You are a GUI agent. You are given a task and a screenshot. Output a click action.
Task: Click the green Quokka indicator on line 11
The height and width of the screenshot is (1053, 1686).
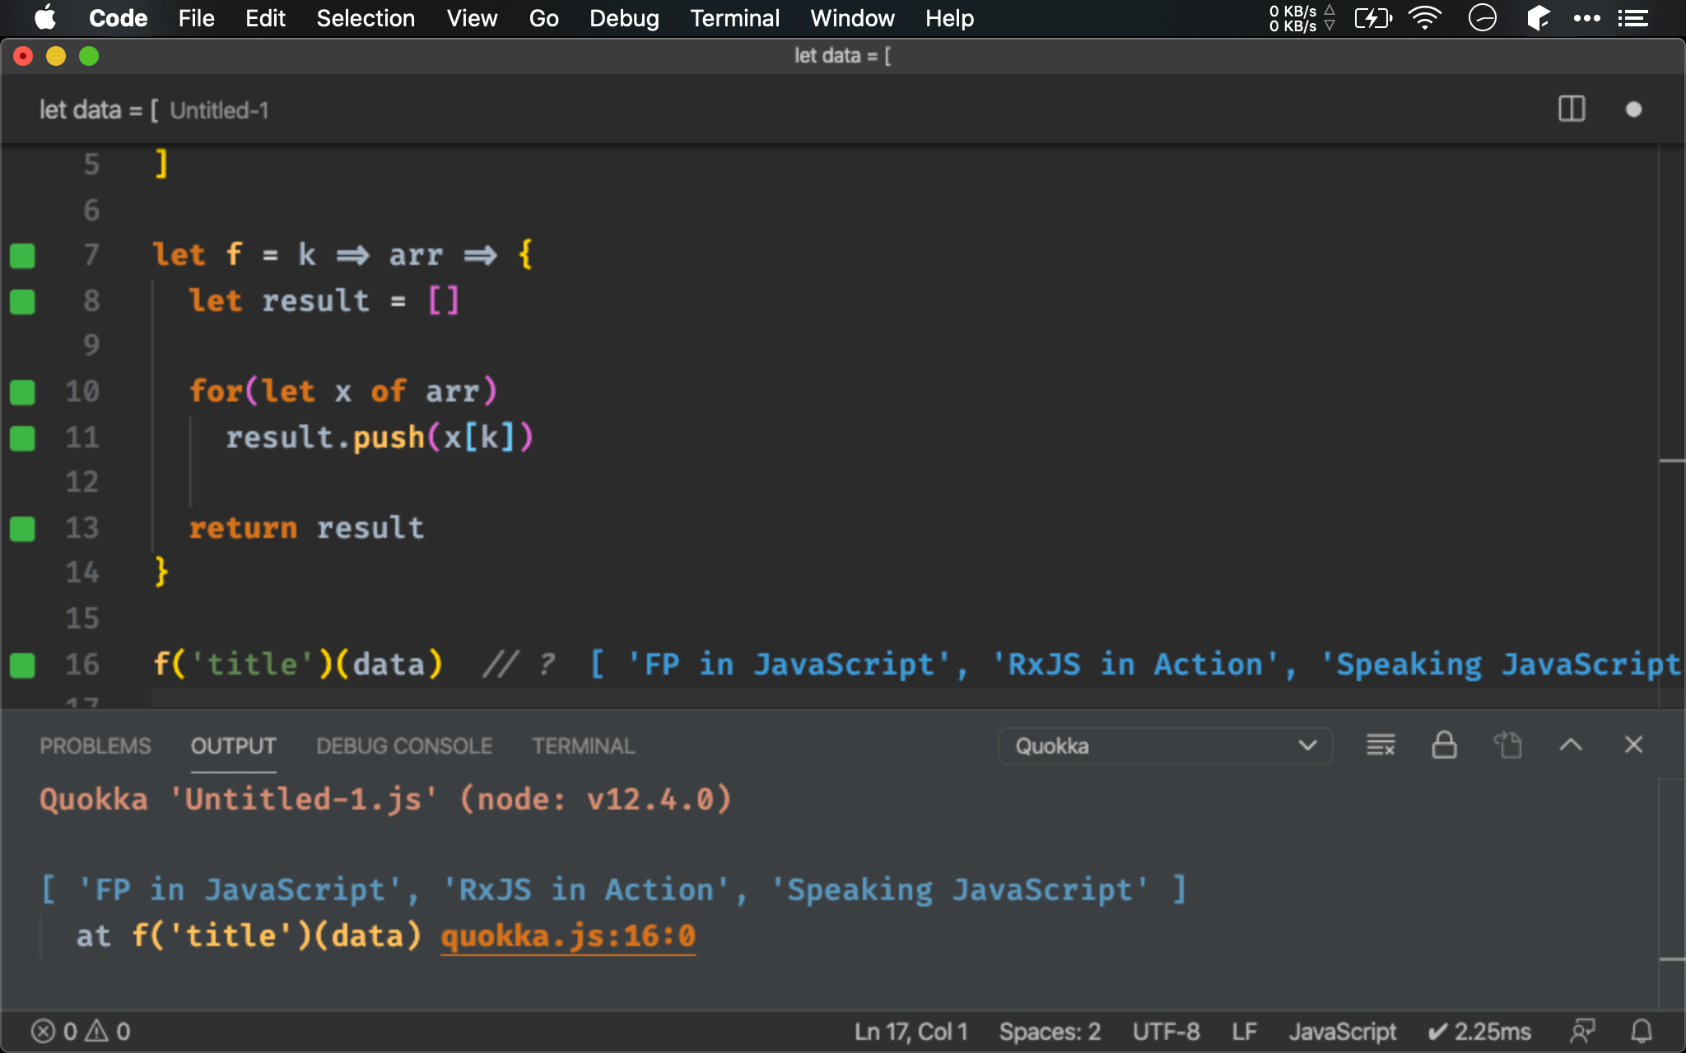pyautogui.click(x=22, y=438)
